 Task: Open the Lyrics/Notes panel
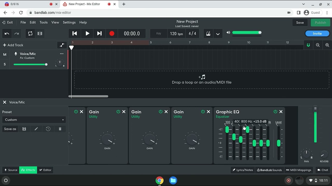[x=243, y=170]
